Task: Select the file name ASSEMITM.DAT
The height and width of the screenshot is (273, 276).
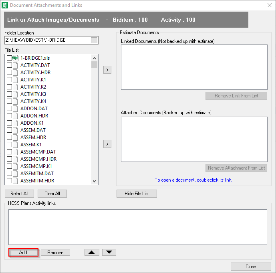Action: click(37, 174)
